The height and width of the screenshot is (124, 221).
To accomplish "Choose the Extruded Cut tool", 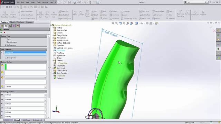I will (40, 14).
